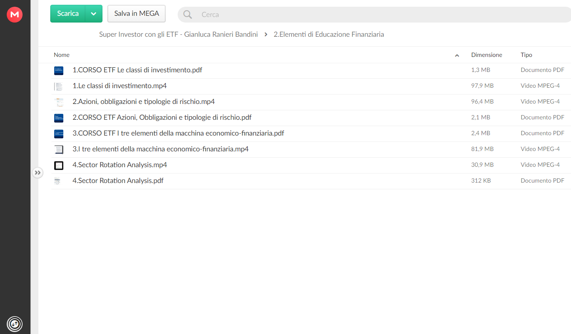The width and height of the screenshot is (571, 334).
Task: Toggle sort direction arrow in the Nome column
Action: click(457, 55)
